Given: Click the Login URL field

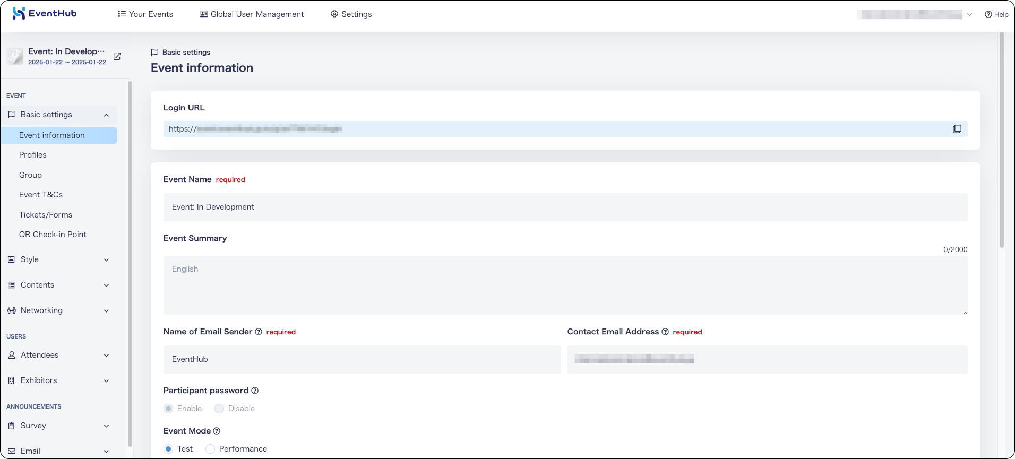Looking at the screenshot, I should [565, 129].
